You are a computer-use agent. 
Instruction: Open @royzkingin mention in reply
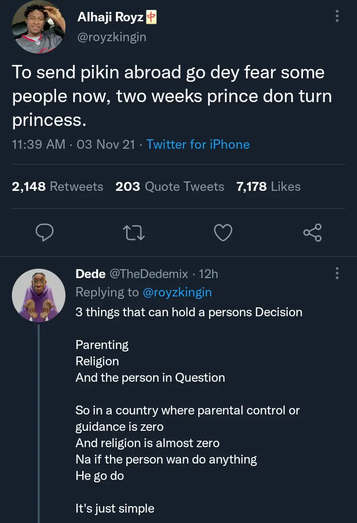click(177, 292)
